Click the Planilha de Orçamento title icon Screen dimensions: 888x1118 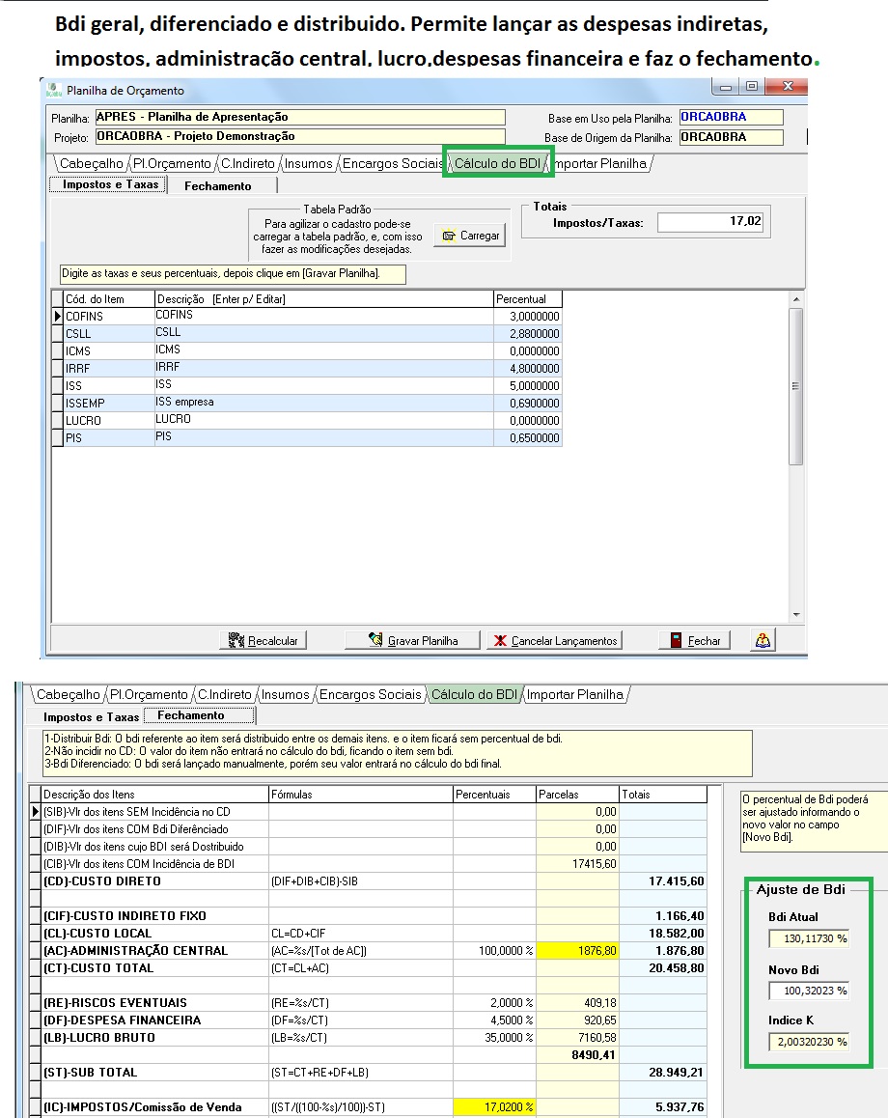(x=53, y=91)
